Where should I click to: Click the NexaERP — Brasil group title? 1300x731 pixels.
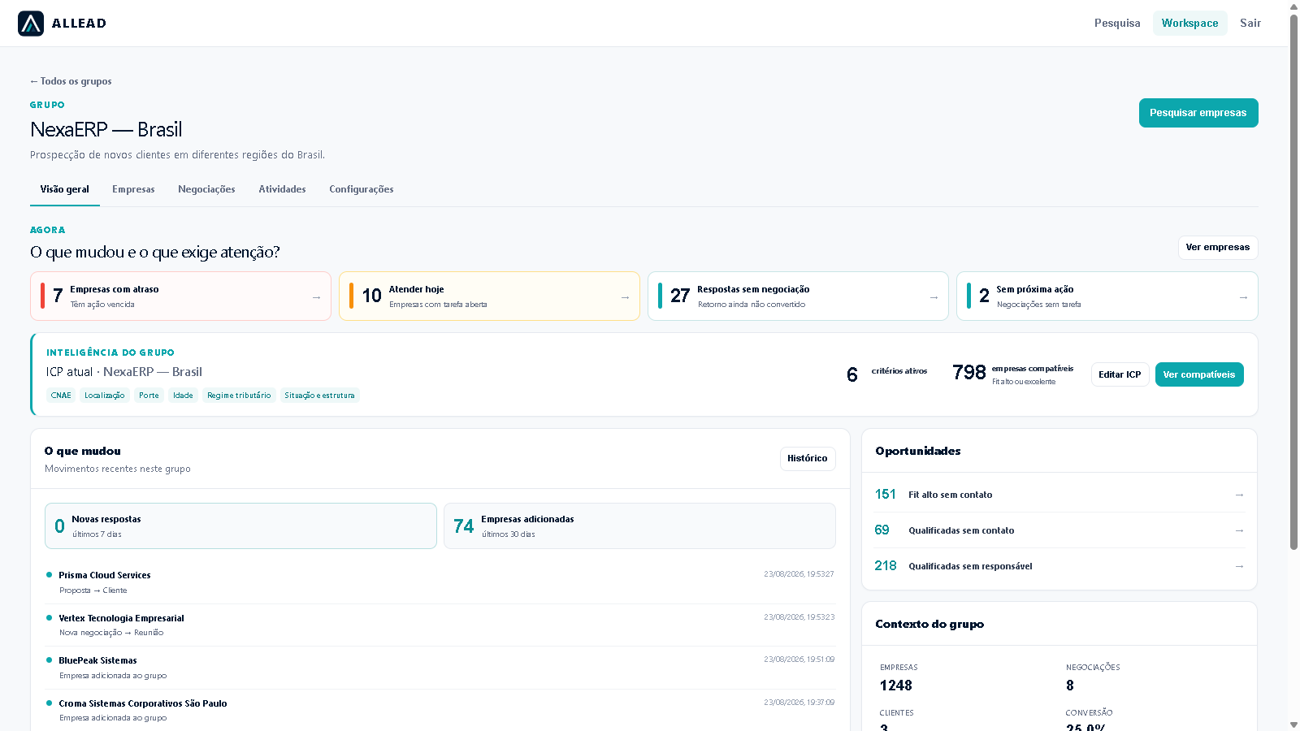[x=106, y=130]
